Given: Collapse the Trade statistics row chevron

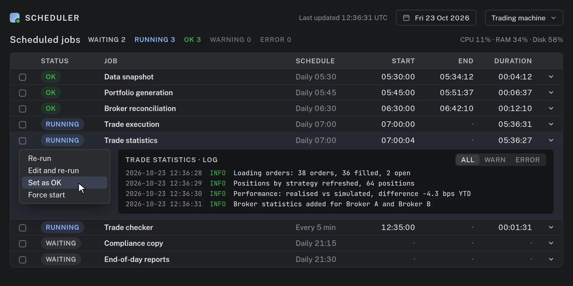Looking at the screenshot, I should pos(551,140).
